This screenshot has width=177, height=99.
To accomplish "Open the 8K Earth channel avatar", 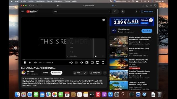I will [23, 73].
